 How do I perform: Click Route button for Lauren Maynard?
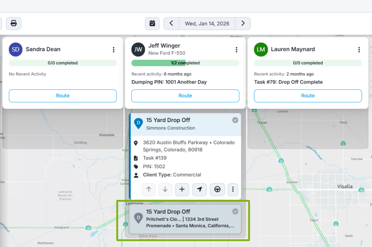[308, 96]
